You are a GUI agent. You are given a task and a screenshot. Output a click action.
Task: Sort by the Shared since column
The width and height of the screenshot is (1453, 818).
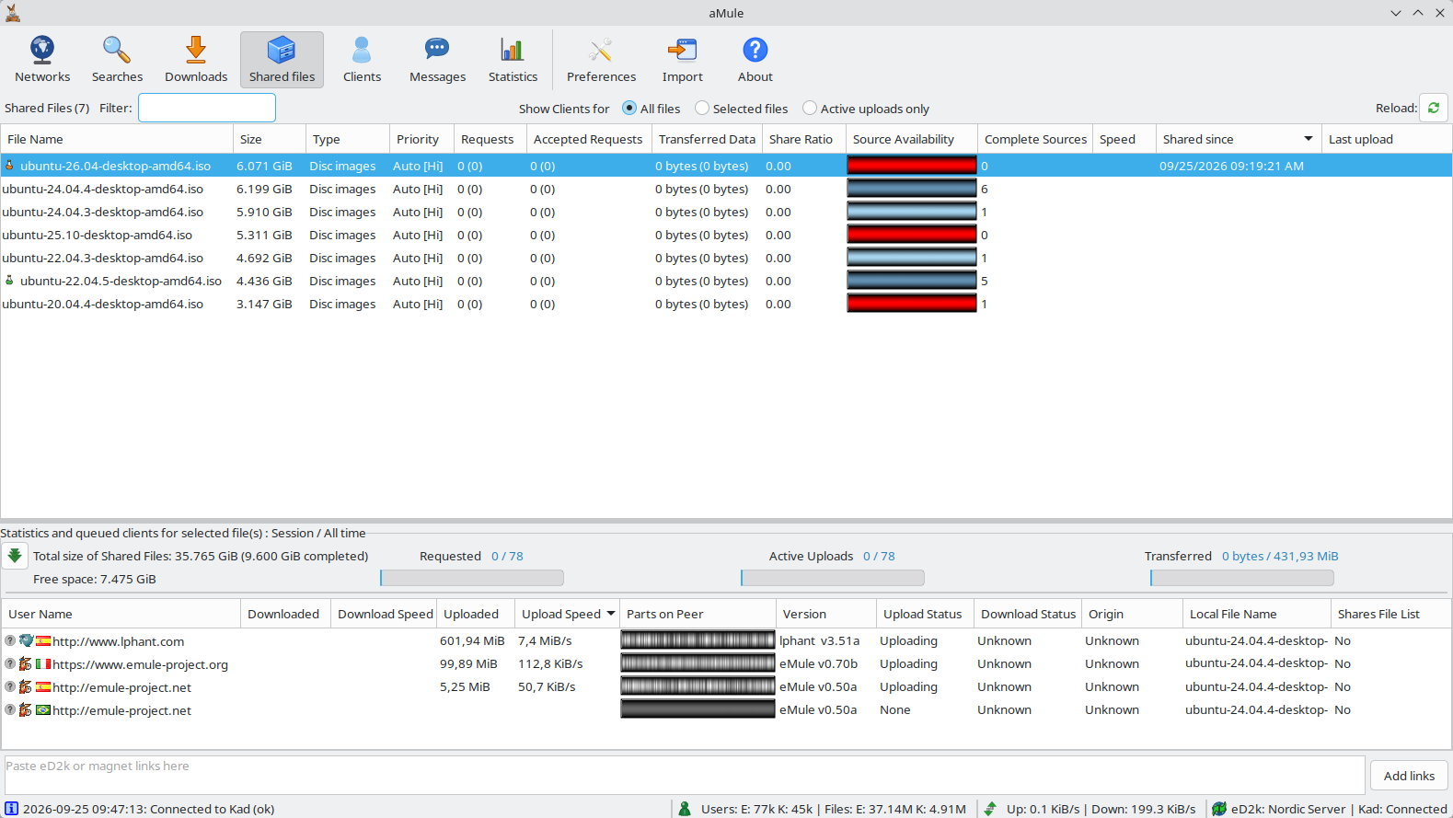pos(1238,139)
